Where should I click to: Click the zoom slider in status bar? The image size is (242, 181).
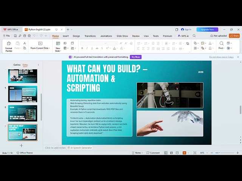click(x=225, y=153)
